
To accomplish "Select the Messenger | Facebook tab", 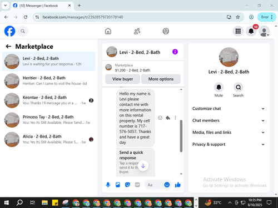I will [x=42, y=6].
